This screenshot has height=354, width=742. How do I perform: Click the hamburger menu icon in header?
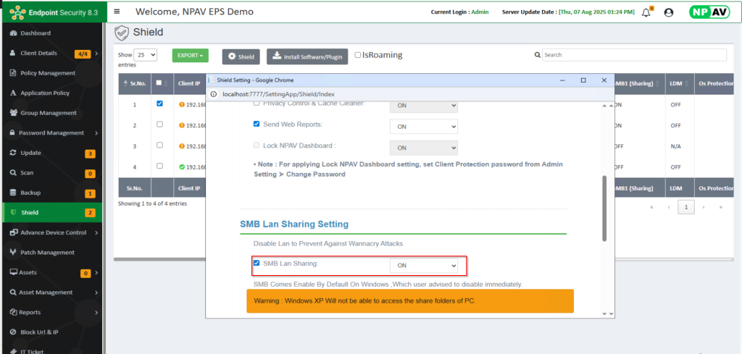[x=117, y=12]
